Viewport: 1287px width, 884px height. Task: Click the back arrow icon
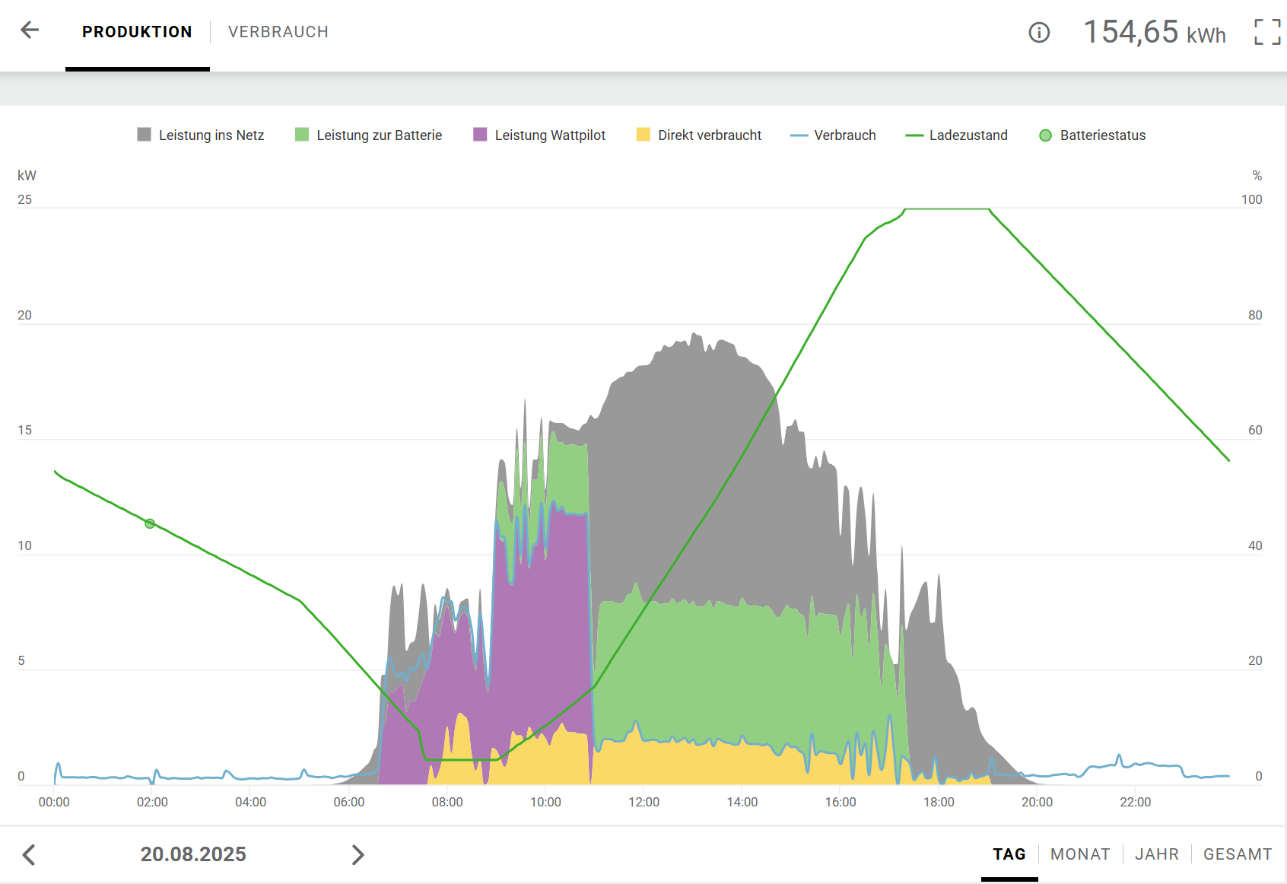(30, 30)
